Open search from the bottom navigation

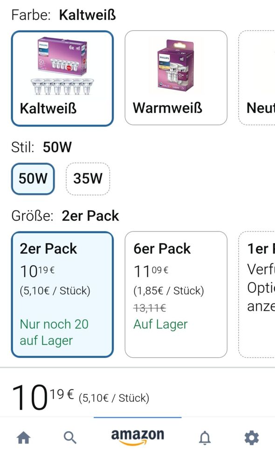[70, 438]
